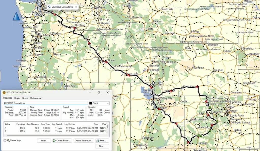Maximize the Complete trip properties window
The width and height of the screenshot is (260, 151).
pyautogui.click(x=99, y=93)
